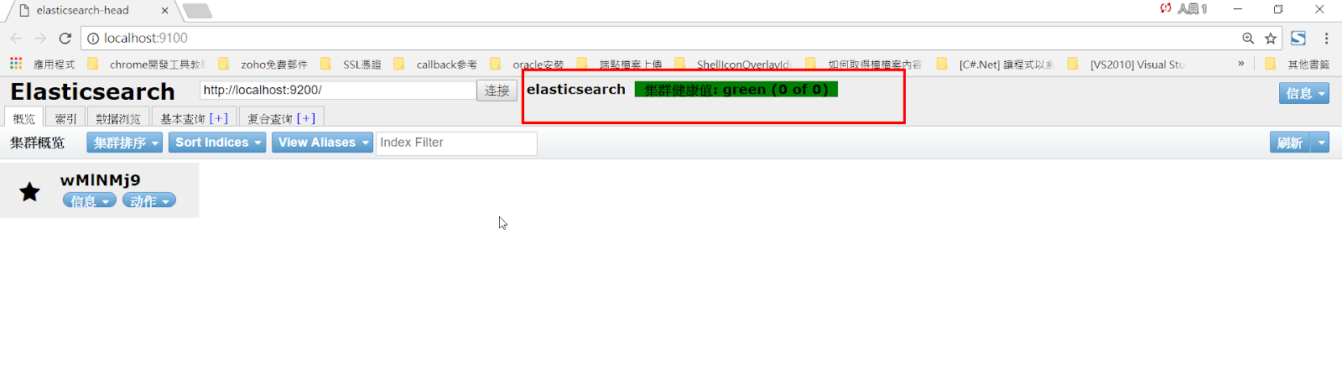Open the 其他書籤 bookmark folder

point(1298,65)
